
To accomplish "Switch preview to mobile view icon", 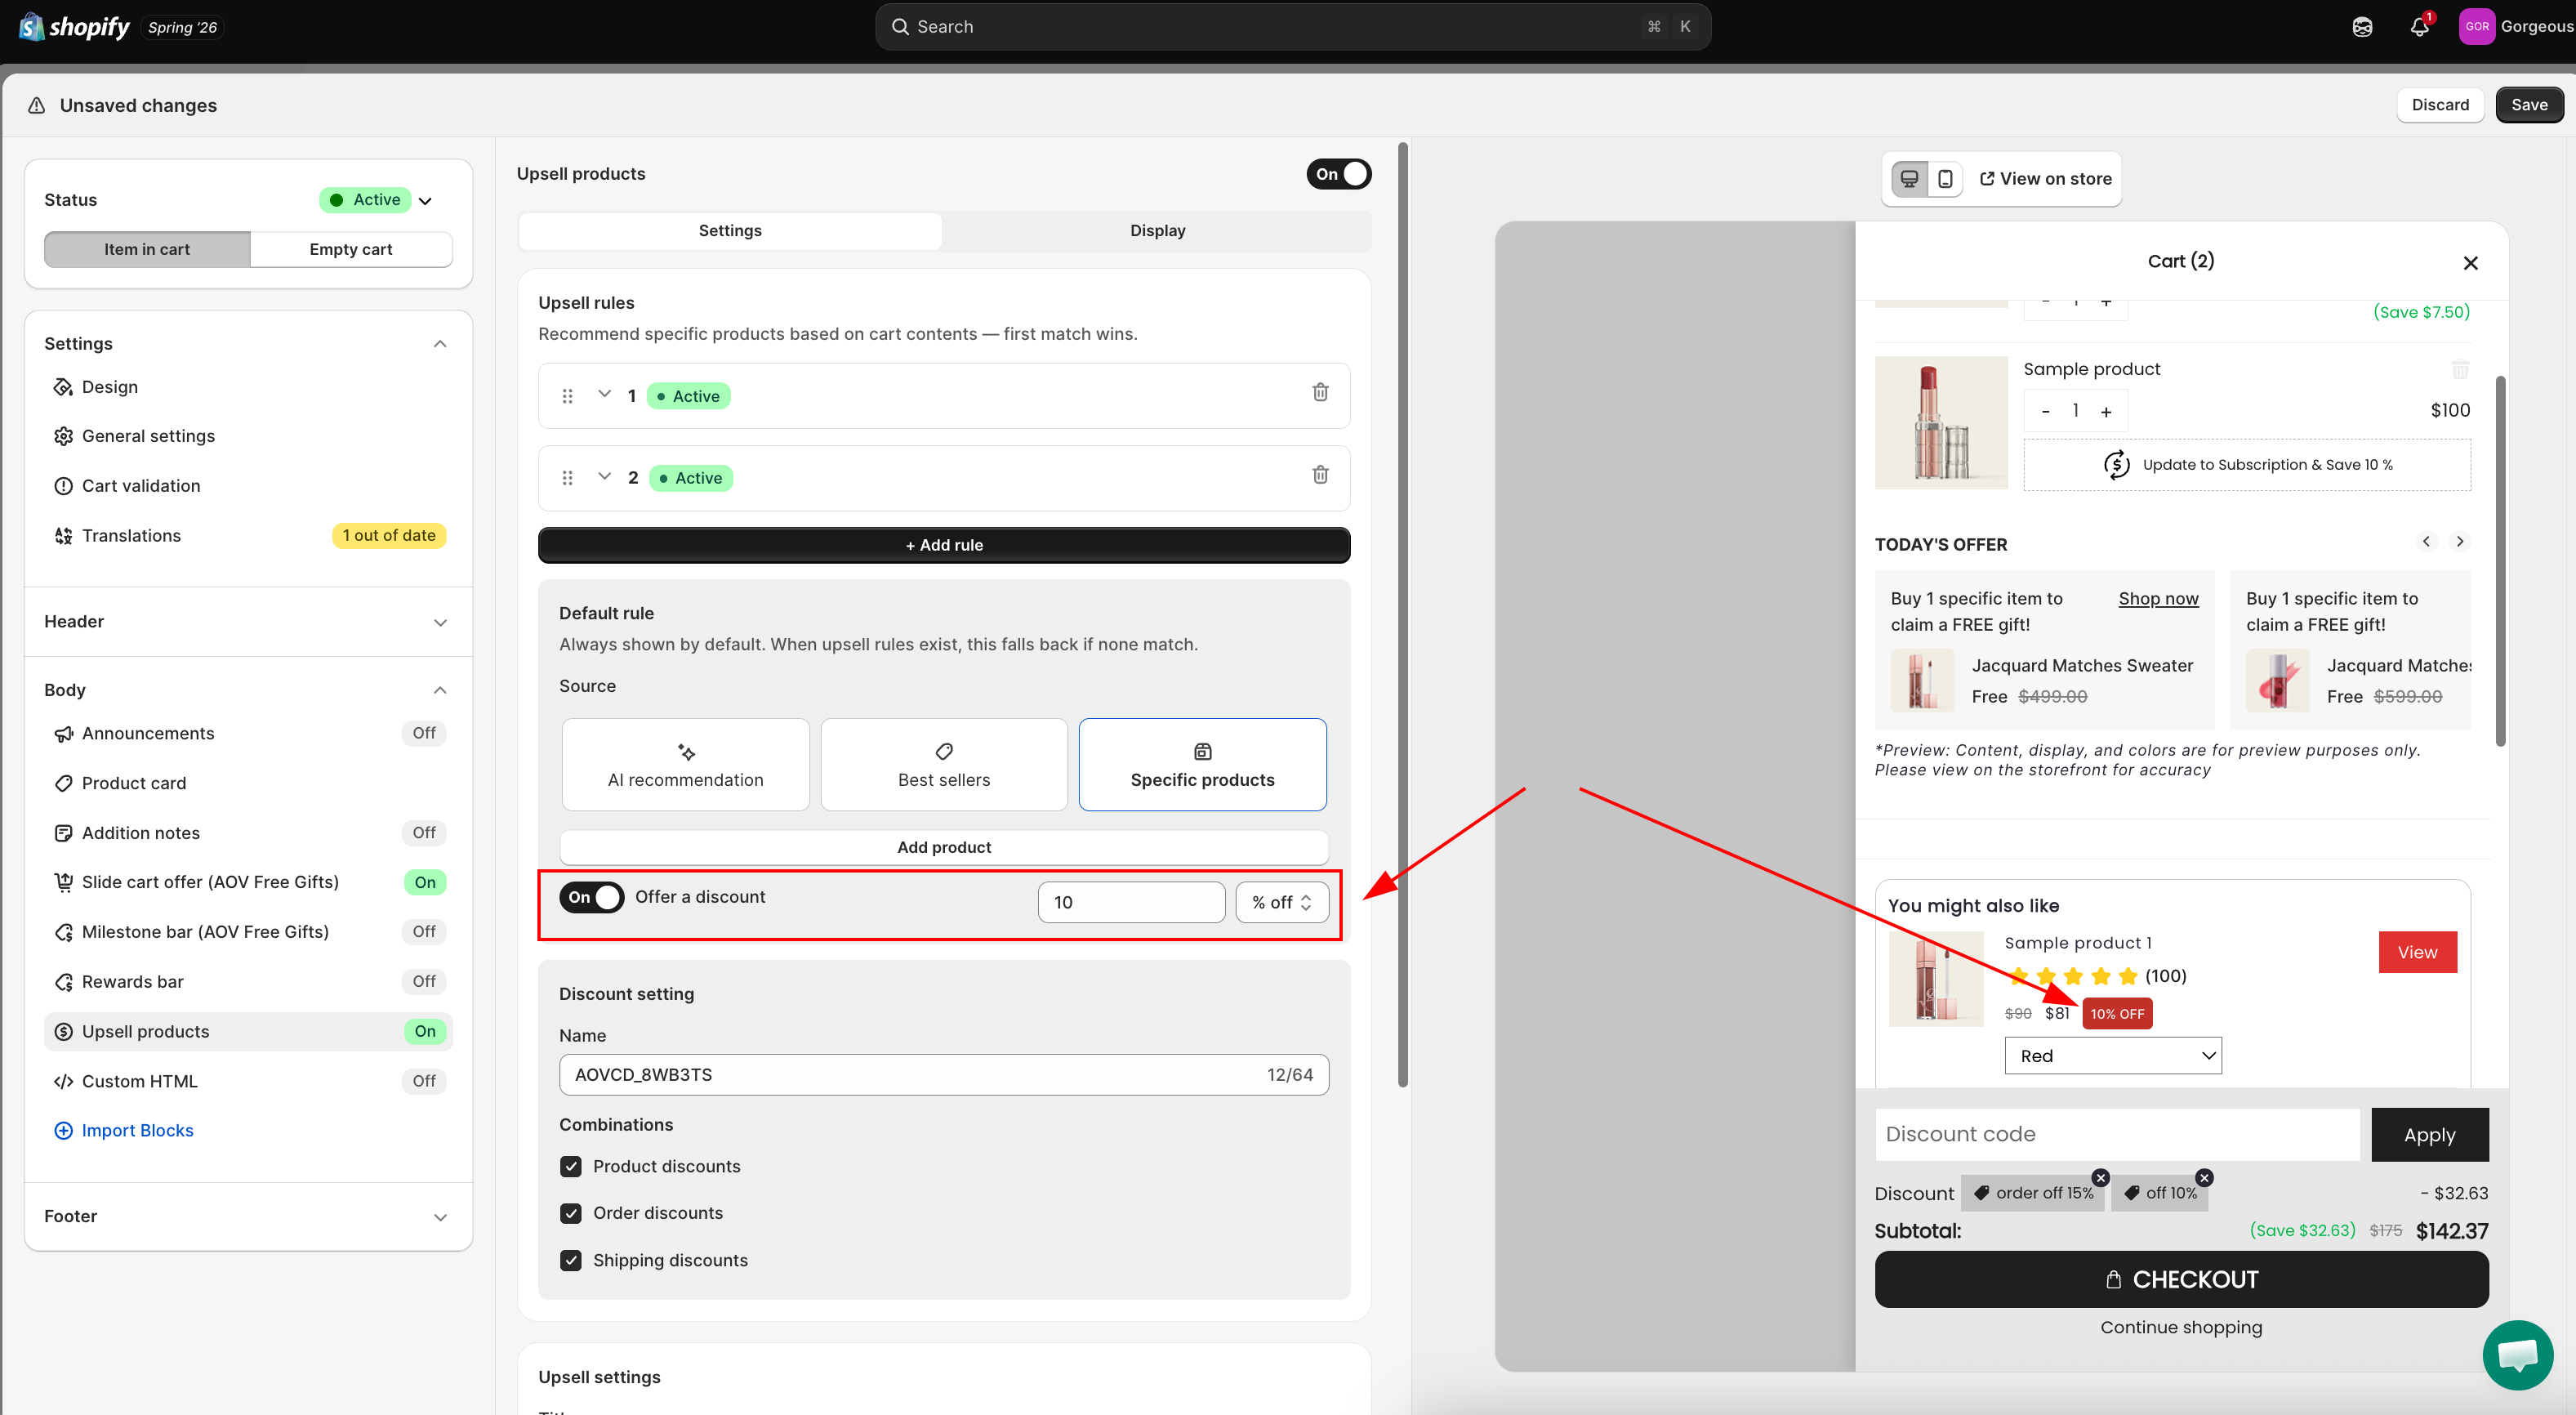I will coord(1945,179).
